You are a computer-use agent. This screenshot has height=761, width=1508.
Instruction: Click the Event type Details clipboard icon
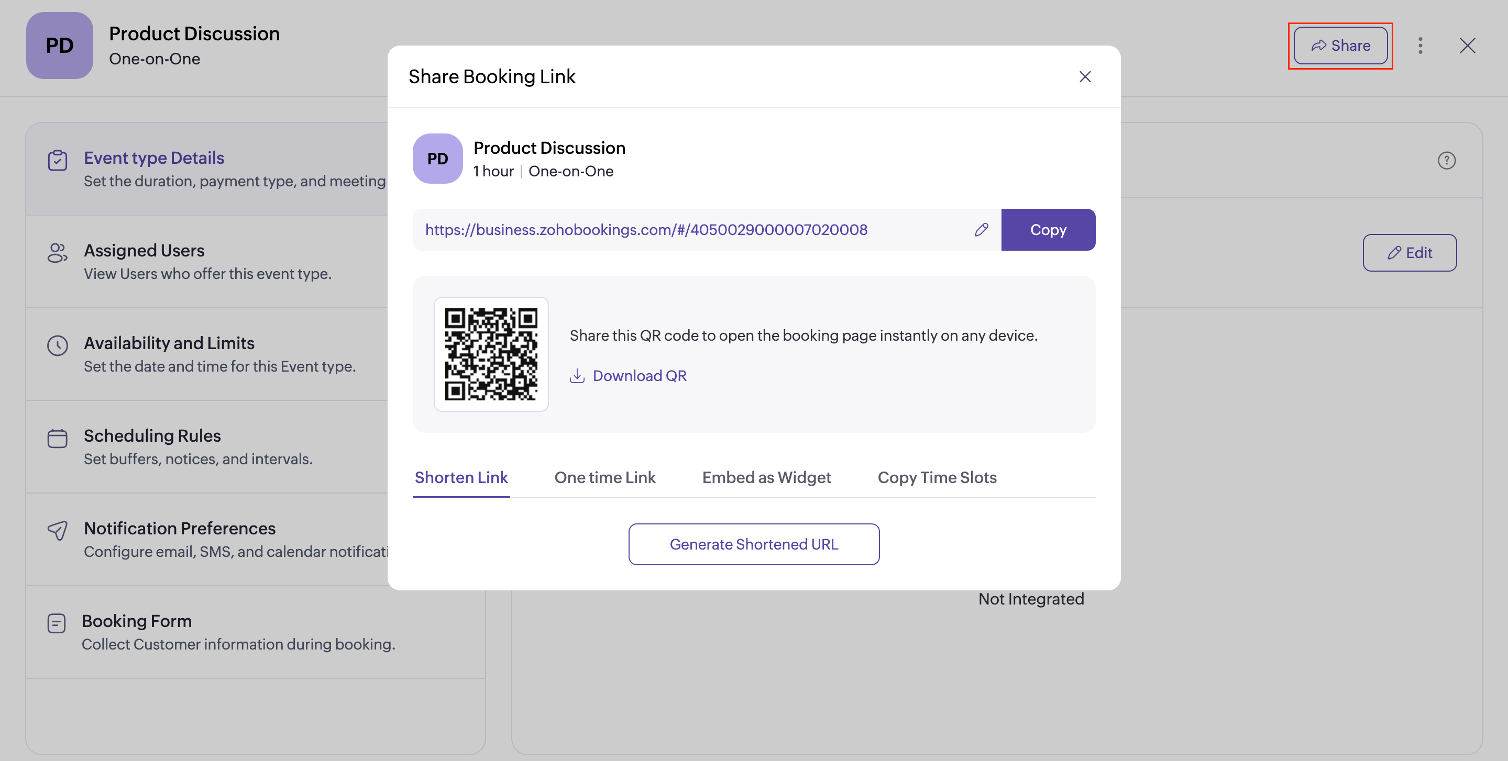(58, 160)
